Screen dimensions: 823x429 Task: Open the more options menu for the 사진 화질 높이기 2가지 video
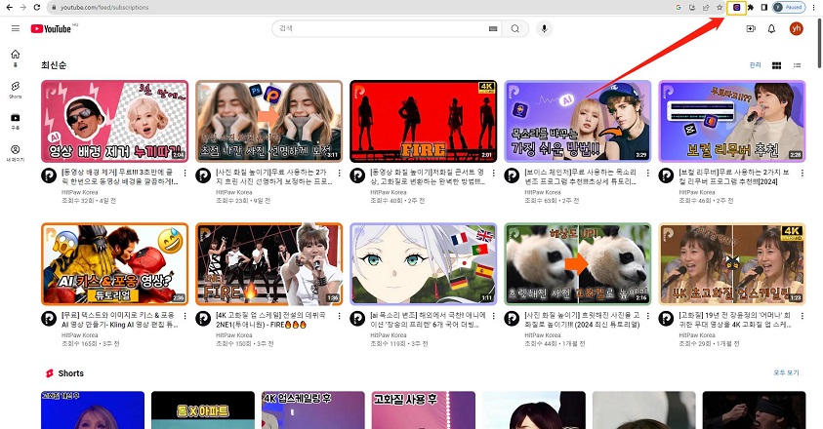pos(340,173)
